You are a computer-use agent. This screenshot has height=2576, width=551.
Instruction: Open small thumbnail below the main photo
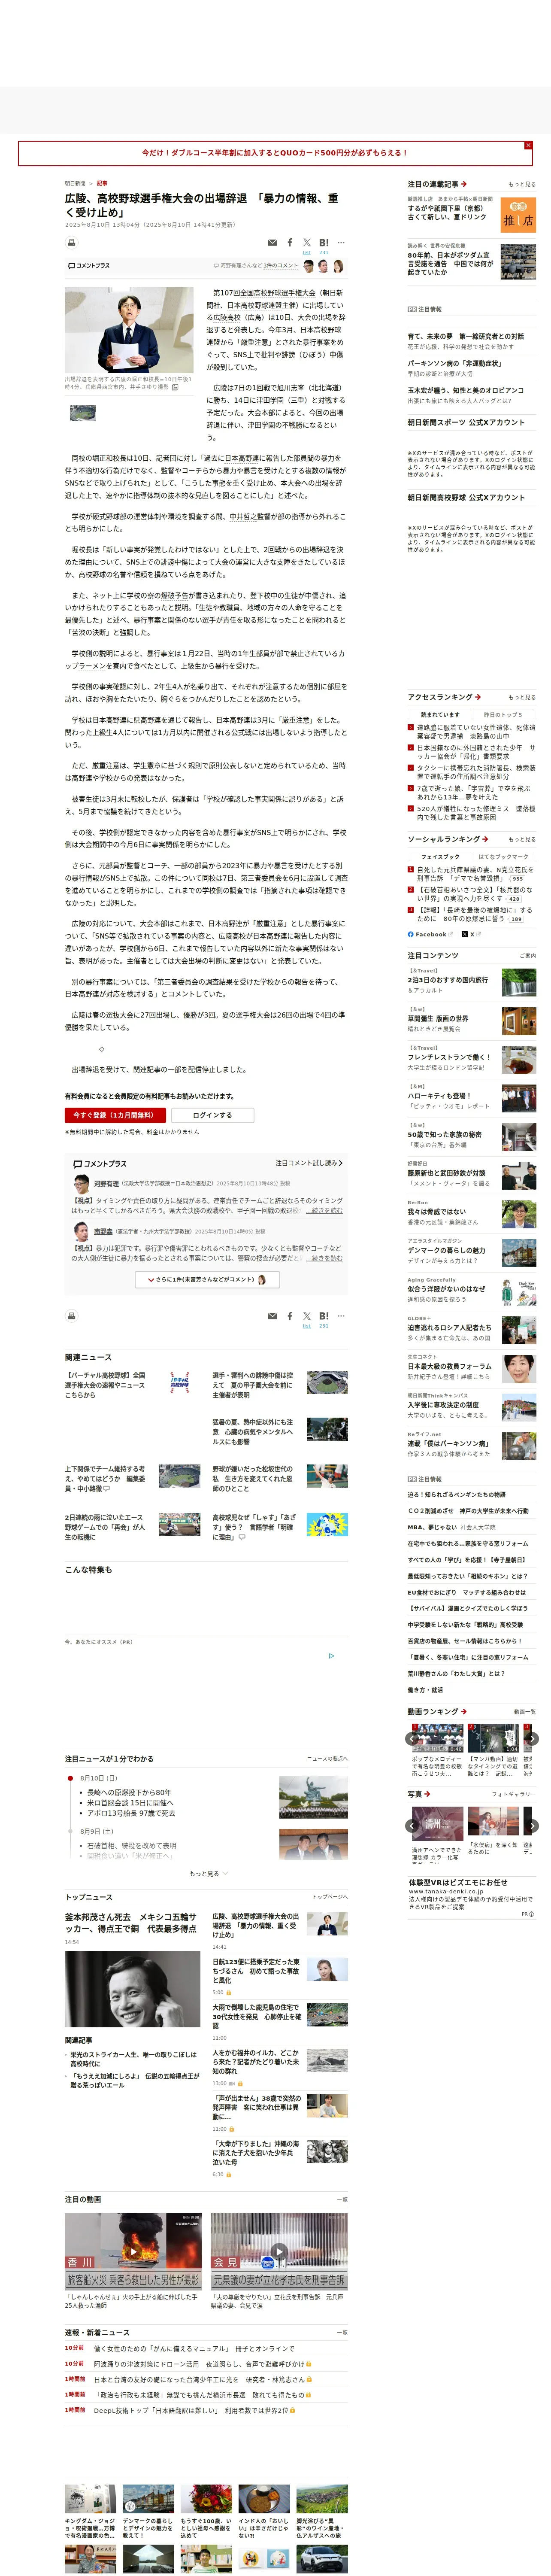click(82, 412)
